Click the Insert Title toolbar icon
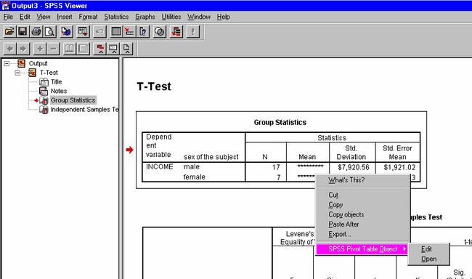Viewport: 472px width, 279px height. point(113,49)
